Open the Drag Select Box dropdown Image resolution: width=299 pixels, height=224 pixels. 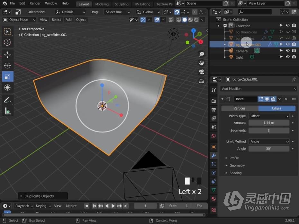point(117,12)
